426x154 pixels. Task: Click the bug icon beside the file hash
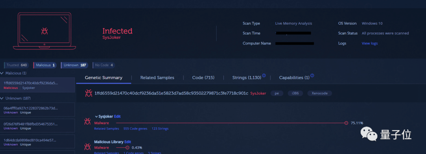89,93
